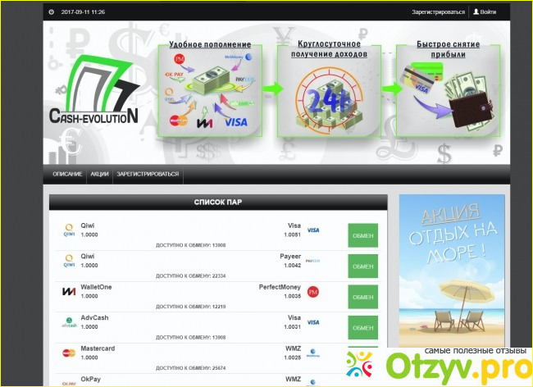The image size is (533, 387).
Task: Open the Акция отдых на море banner
Action: 451,271
